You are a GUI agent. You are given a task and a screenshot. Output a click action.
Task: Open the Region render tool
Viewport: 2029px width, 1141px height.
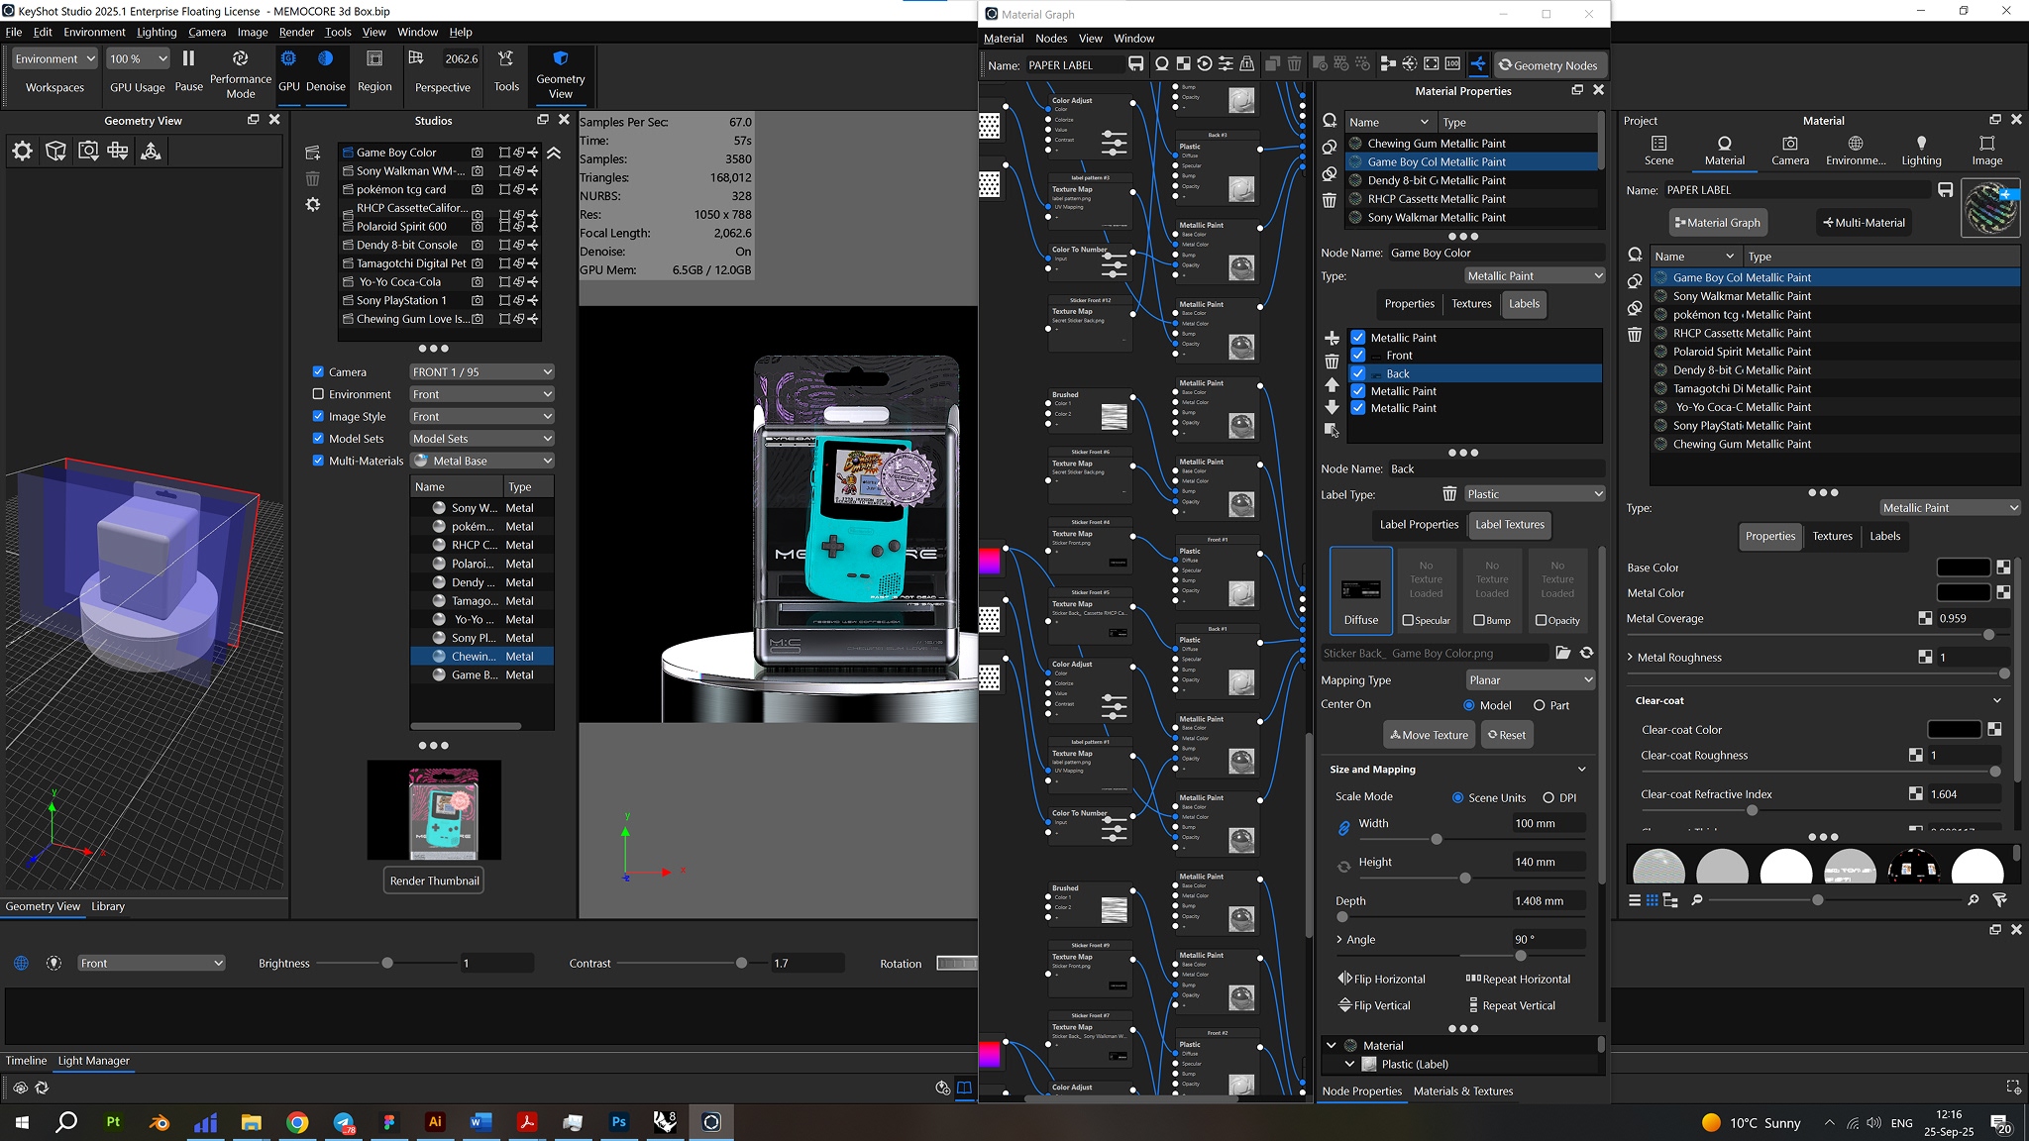point(374,59)
